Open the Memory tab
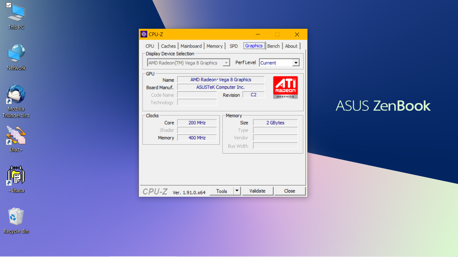The image size is (458, 257). click(x=215, y=46)
